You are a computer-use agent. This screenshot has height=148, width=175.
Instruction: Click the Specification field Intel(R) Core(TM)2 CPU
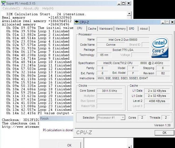(x=133, y=63)
